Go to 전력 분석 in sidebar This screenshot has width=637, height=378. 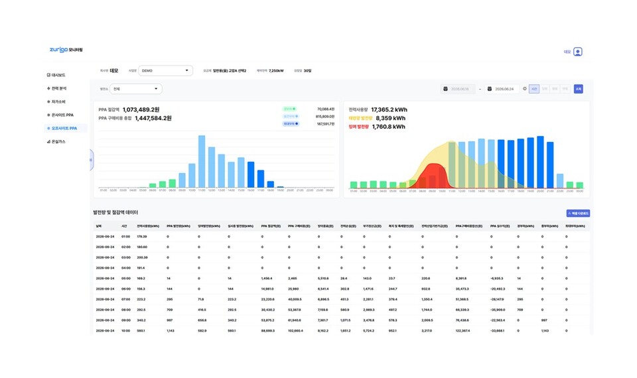(x=57, y=88)
